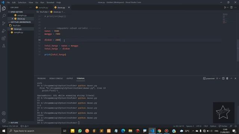239x134 pixels.
Task: Switch to Output panel tab
Action: click(70, 79)
